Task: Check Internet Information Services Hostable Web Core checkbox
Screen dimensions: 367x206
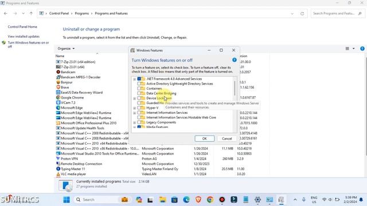Action: (x=139, y=117)
